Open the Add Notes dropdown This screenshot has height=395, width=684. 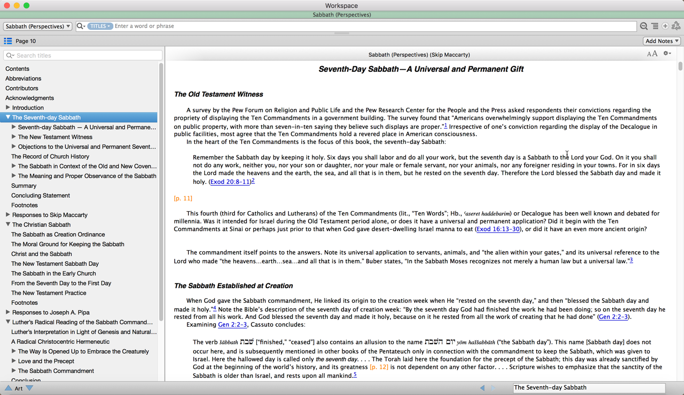click(662, 41)
